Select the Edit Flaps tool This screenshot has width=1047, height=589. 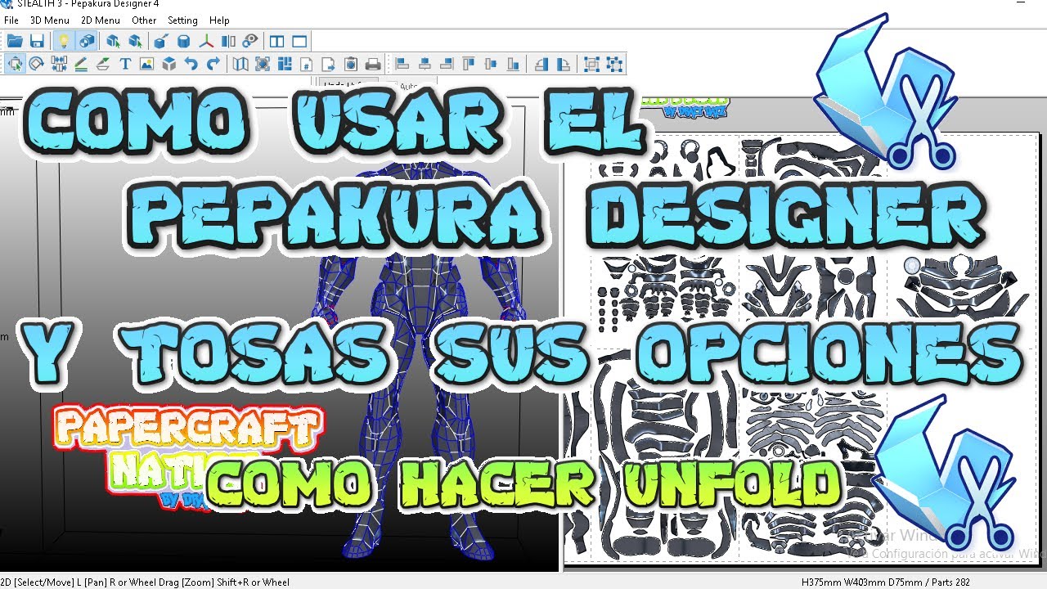103,64
